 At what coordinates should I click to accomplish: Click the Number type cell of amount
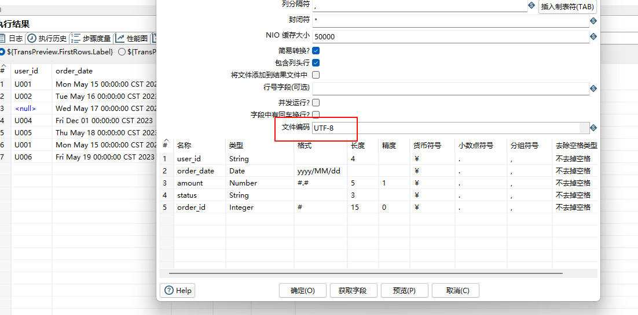(259, 183)
